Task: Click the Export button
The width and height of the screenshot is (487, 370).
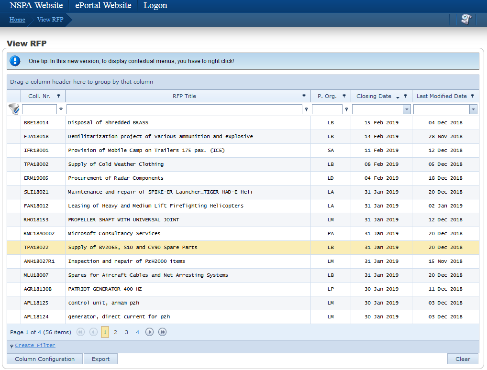Action: (x=100, y=359)
